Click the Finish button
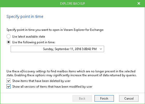Screen dimensions: 145x104 pyautogui.click(x=104, y=98)
